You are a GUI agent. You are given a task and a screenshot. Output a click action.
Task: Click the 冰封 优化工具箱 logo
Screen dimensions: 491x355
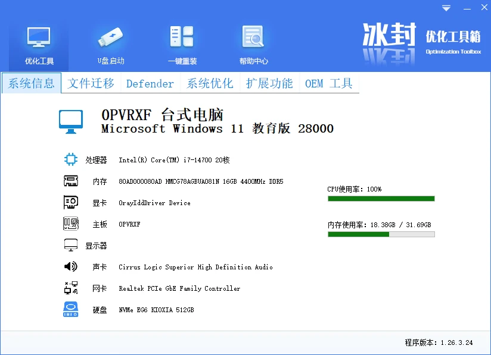click(421, 43)
